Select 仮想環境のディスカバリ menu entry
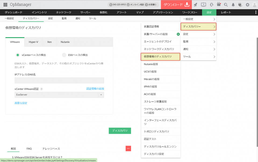 (x=160, y=57)
